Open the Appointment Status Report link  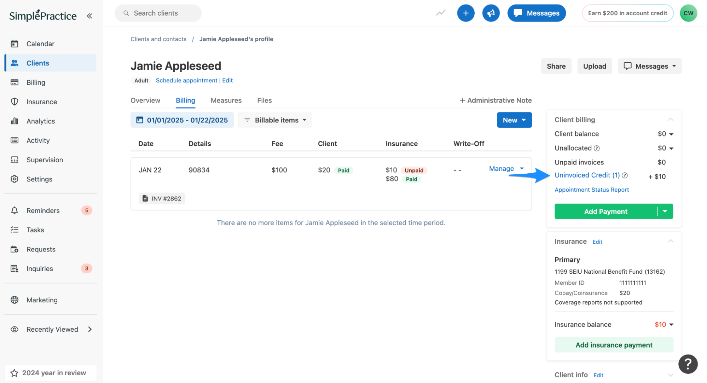coord(592,190)
